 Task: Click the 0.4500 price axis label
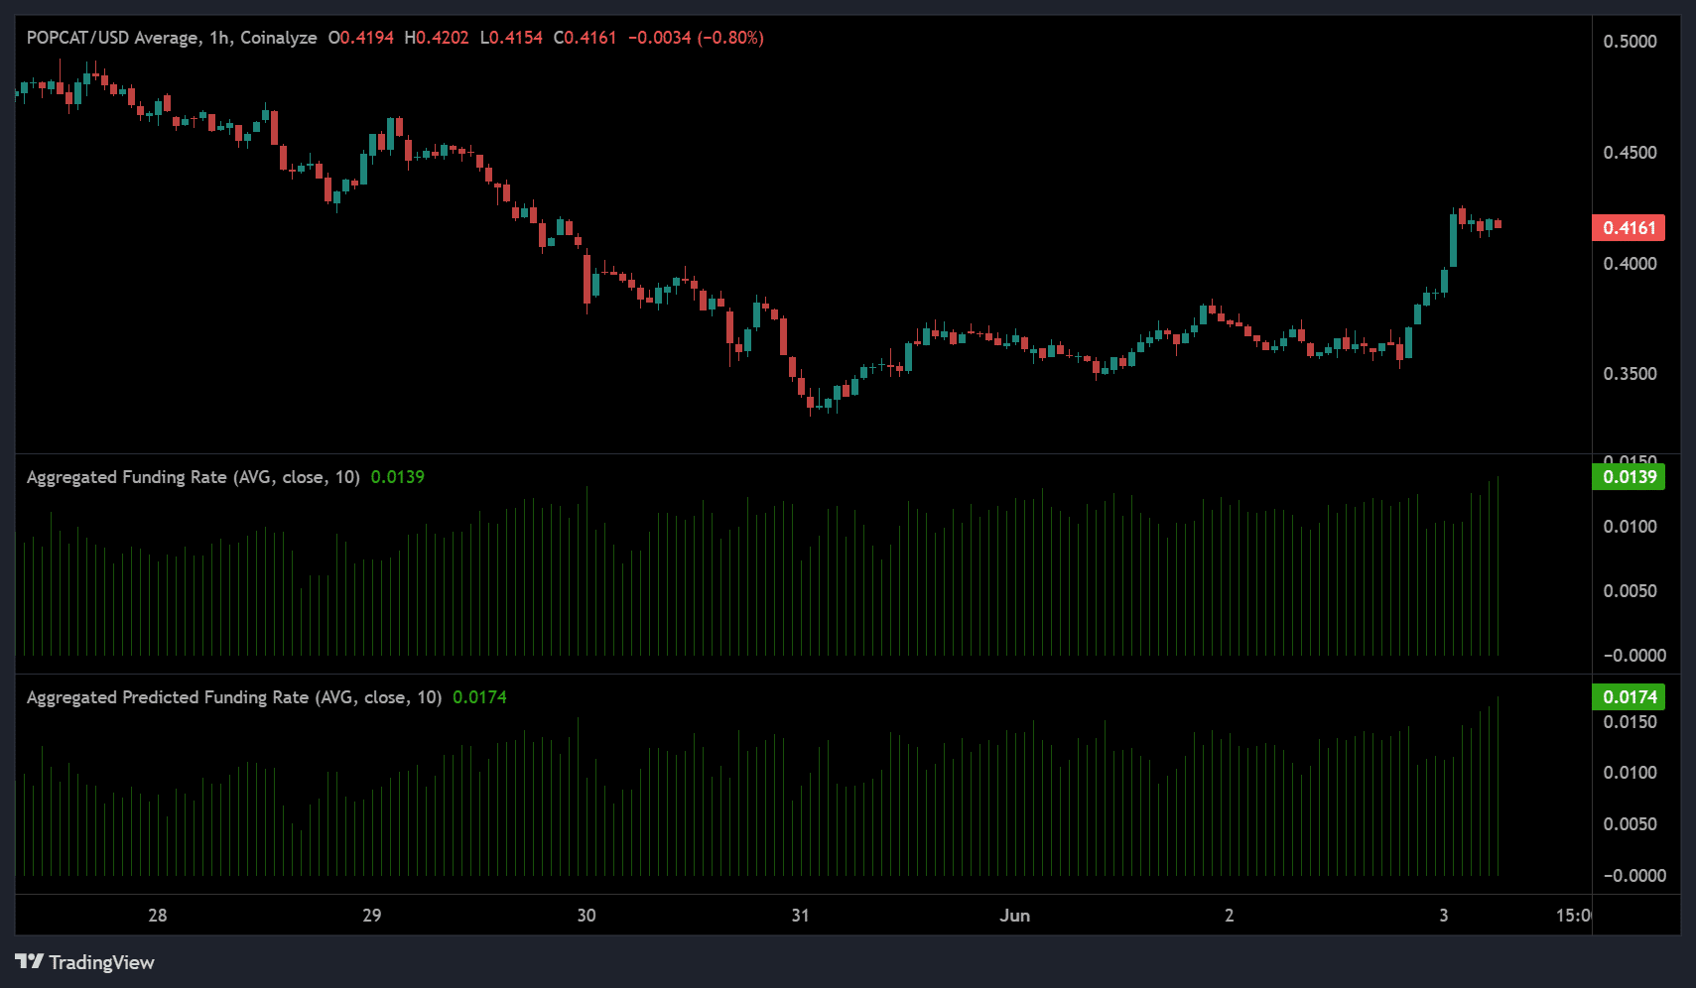[x=1630, y=153]
